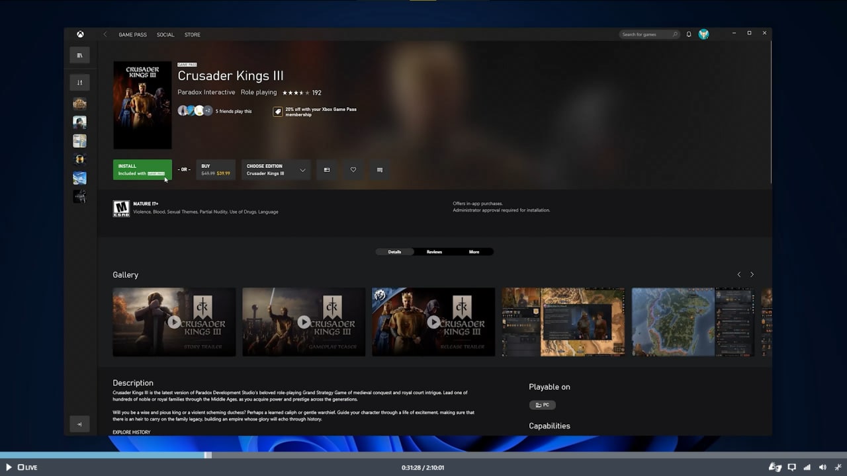Go back using the back arrow
This screenshot has width=847, height=476.
[x=105, y=34]
